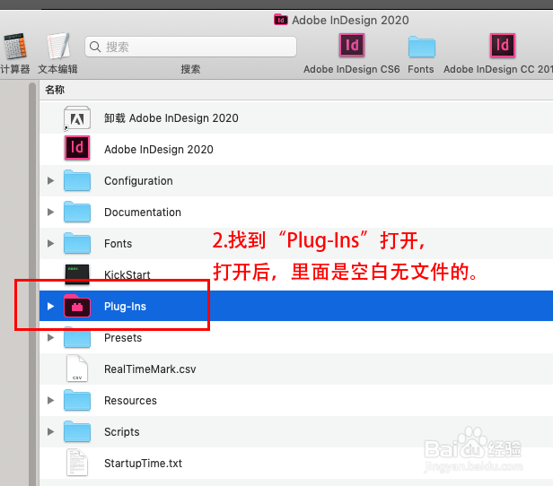Expand the Plug-Ins folder triangle

click(51, 306)
